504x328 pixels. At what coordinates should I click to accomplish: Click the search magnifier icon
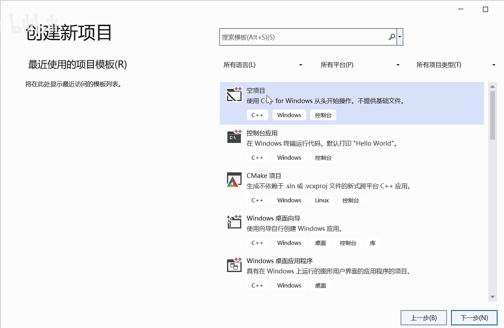coord(392,37)
